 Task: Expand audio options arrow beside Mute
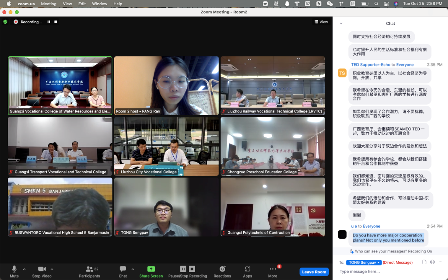point(24,269)
